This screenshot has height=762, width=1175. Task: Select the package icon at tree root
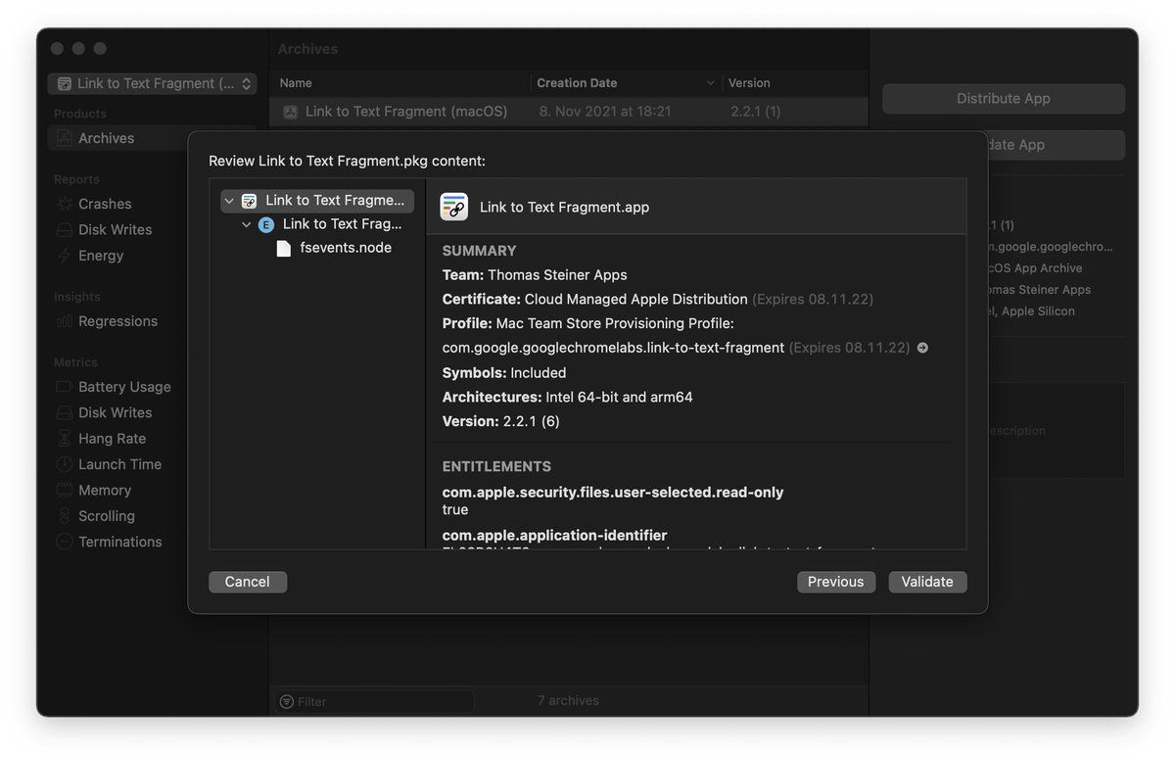(x=249, y=201)
